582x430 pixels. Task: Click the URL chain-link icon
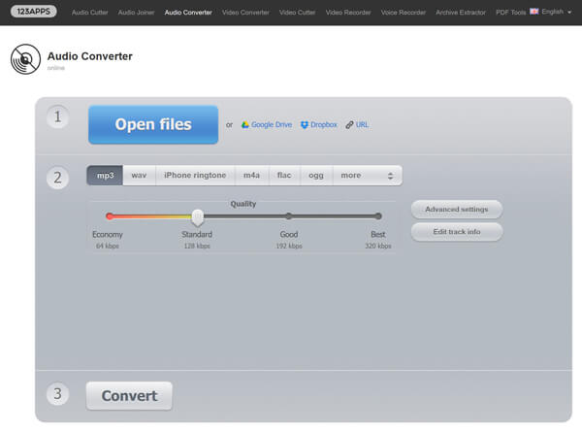[x=349, y=125]
